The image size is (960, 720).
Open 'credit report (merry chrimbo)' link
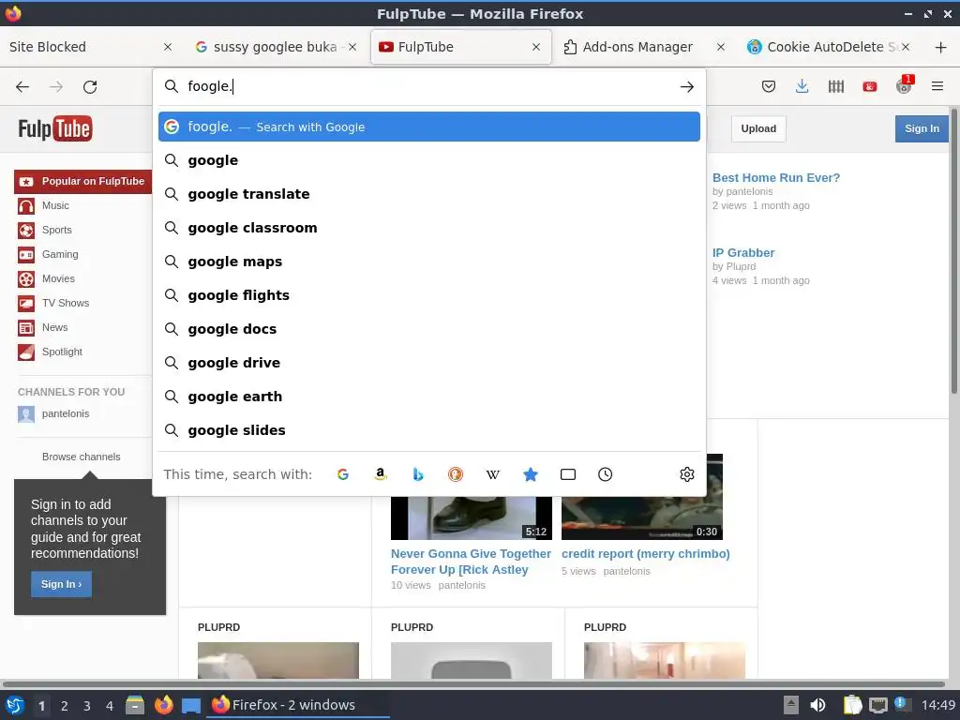click(x=645, y=553)
